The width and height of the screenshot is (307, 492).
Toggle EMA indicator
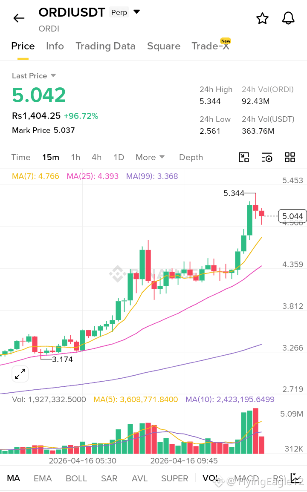tap(43, 478)
